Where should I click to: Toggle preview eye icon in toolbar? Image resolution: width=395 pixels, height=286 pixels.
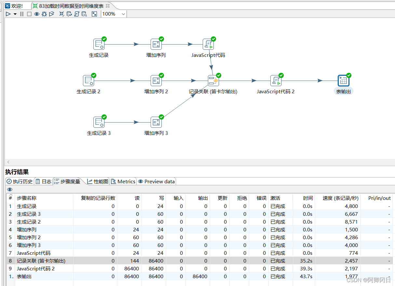(x=37, y=14)
